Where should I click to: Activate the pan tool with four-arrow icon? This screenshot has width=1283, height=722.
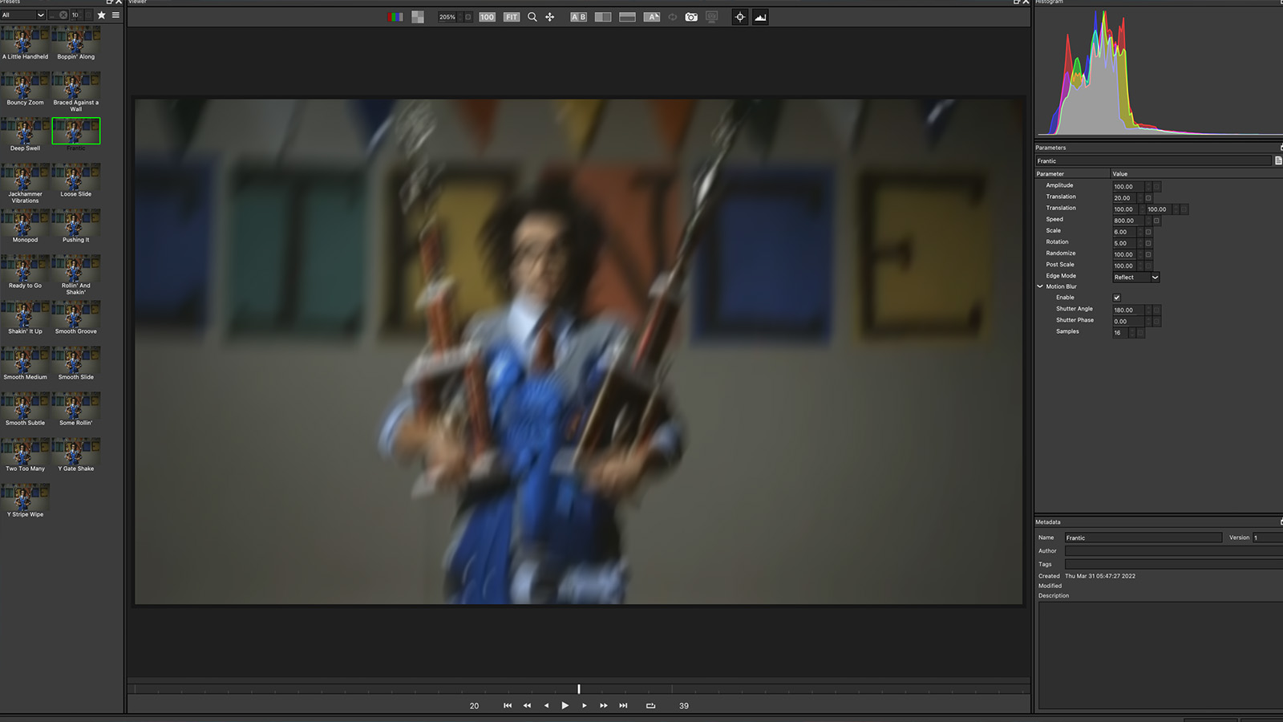(x=550, y=17)
